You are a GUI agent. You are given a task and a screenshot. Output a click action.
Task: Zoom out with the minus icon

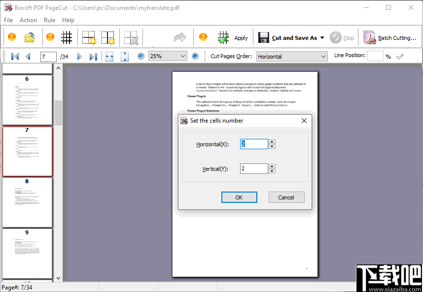(x=141, y=56)
